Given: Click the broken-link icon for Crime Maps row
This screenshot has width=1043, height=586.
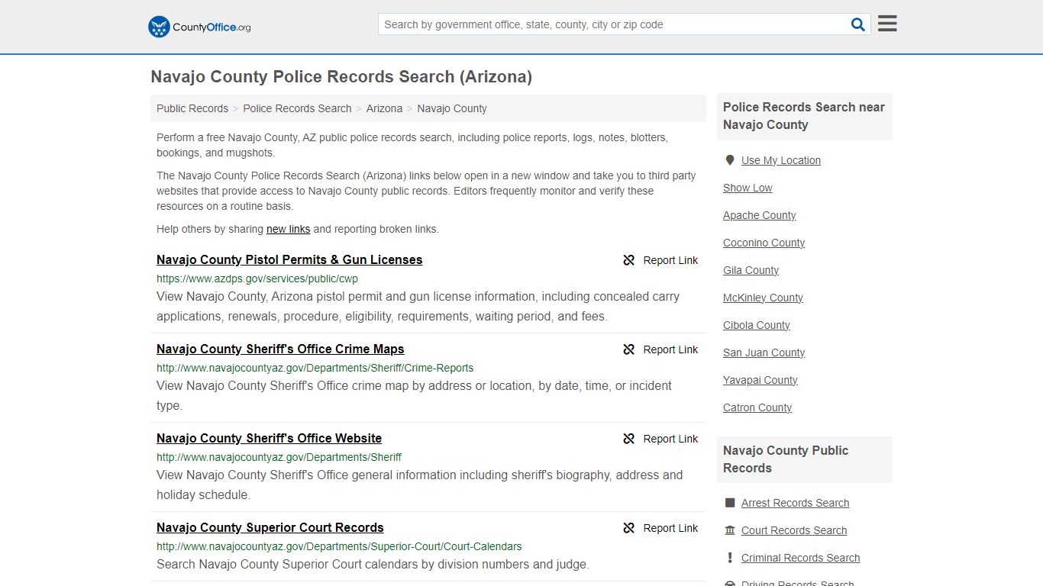Looking at the screenshot, I should click(x=629, y=349).
